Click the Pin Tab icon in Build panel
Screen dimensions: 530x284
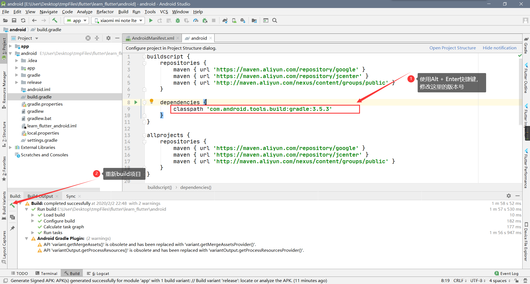click(12, 228)
